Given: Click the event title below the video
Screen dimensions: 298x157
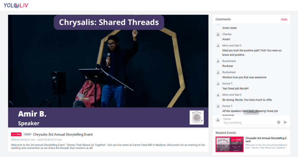Looking at the screenshot, I should 63,135.
